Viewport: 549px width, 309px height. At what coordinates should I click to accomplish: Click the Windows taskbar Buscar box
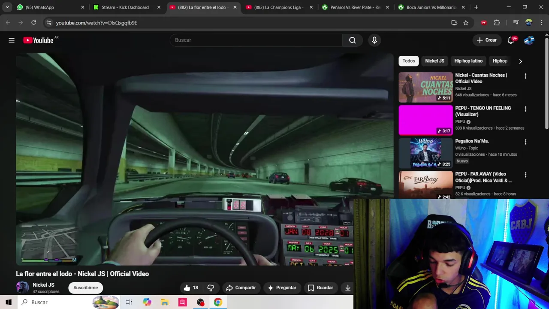[69, 302]
